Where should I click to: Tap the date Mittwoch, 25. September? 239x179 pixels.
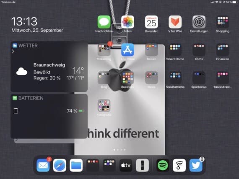click(37, 30)
